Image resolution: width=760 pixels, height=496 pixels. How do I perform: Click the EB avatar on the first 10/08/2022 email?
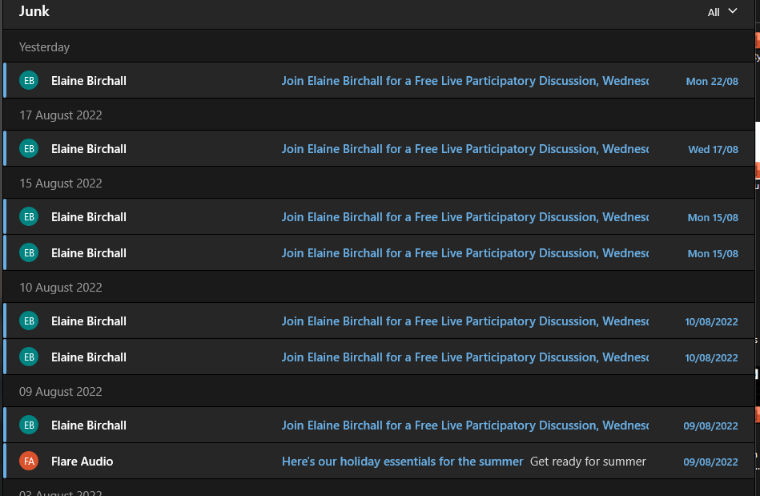coord(29,321)
